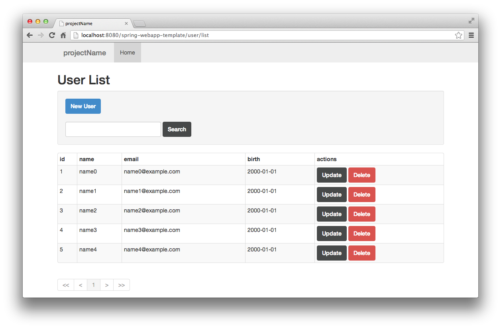Click the Search button
501x329 pixels.
(177, 129)
